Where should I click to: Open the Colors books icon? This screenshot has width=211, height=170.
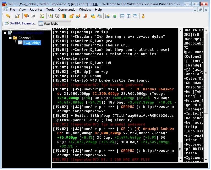click(64, 16)
